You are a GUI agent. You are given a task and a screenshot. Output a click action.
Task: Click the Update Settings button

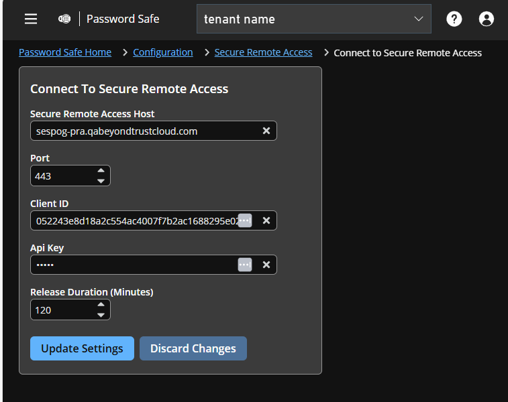pos(82,348)
